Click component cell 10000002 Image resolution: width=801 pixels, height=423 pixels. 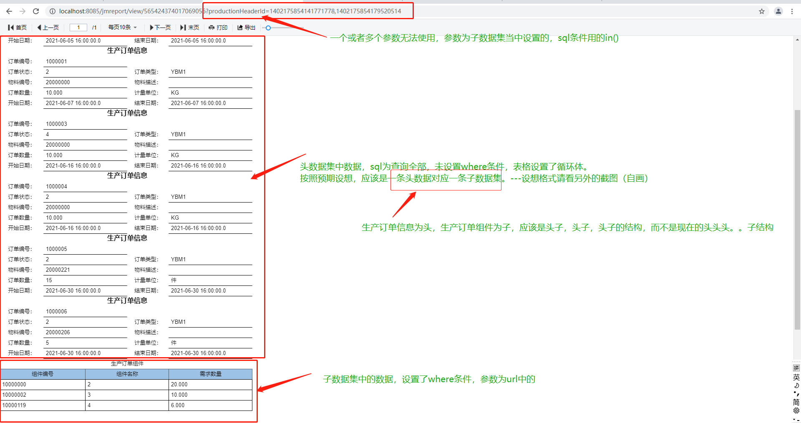click(x=43, y=395)
